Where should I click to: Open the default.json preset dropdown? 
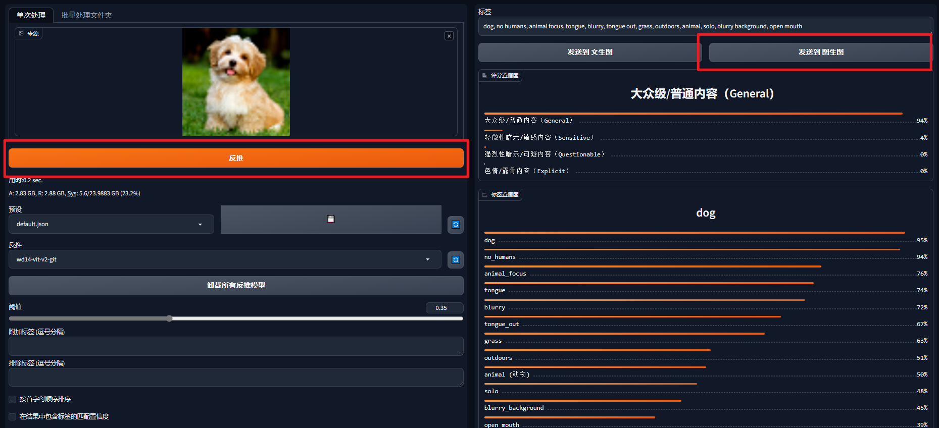(111, 224)
